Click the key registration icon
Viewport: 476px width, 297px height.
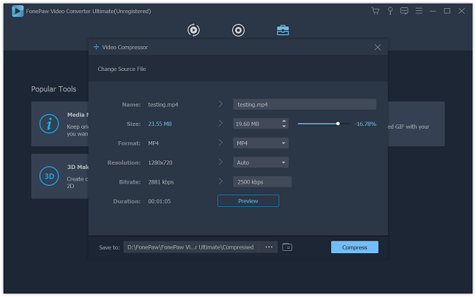[x=390, y=11]
